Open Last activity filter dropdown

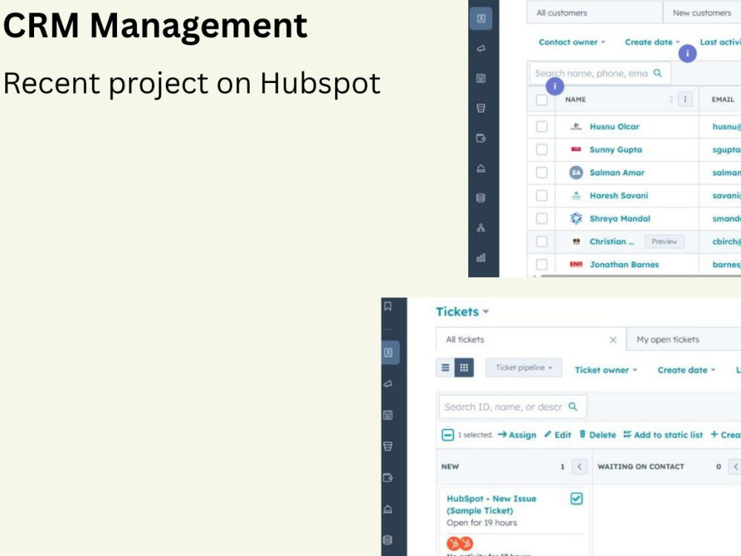720,42
